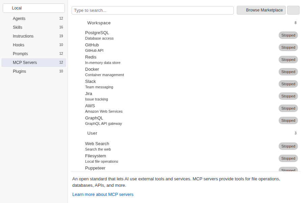
Task: Click the Browse Marketplace button
Action: point(261,10)
